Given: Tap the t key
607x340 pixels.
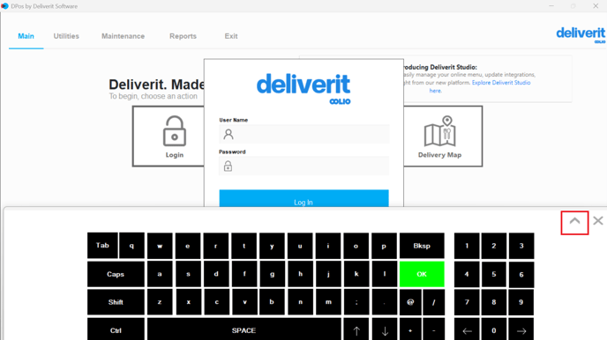Looking at the screenshot, I should (x=244, y=246).
